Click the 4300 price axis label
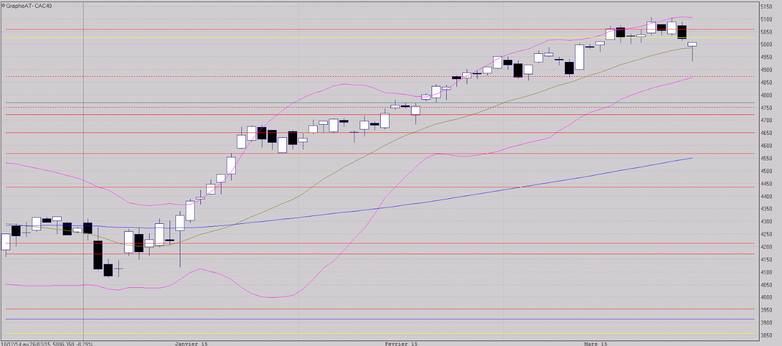The image size is (782, 346). pos(766,221)
